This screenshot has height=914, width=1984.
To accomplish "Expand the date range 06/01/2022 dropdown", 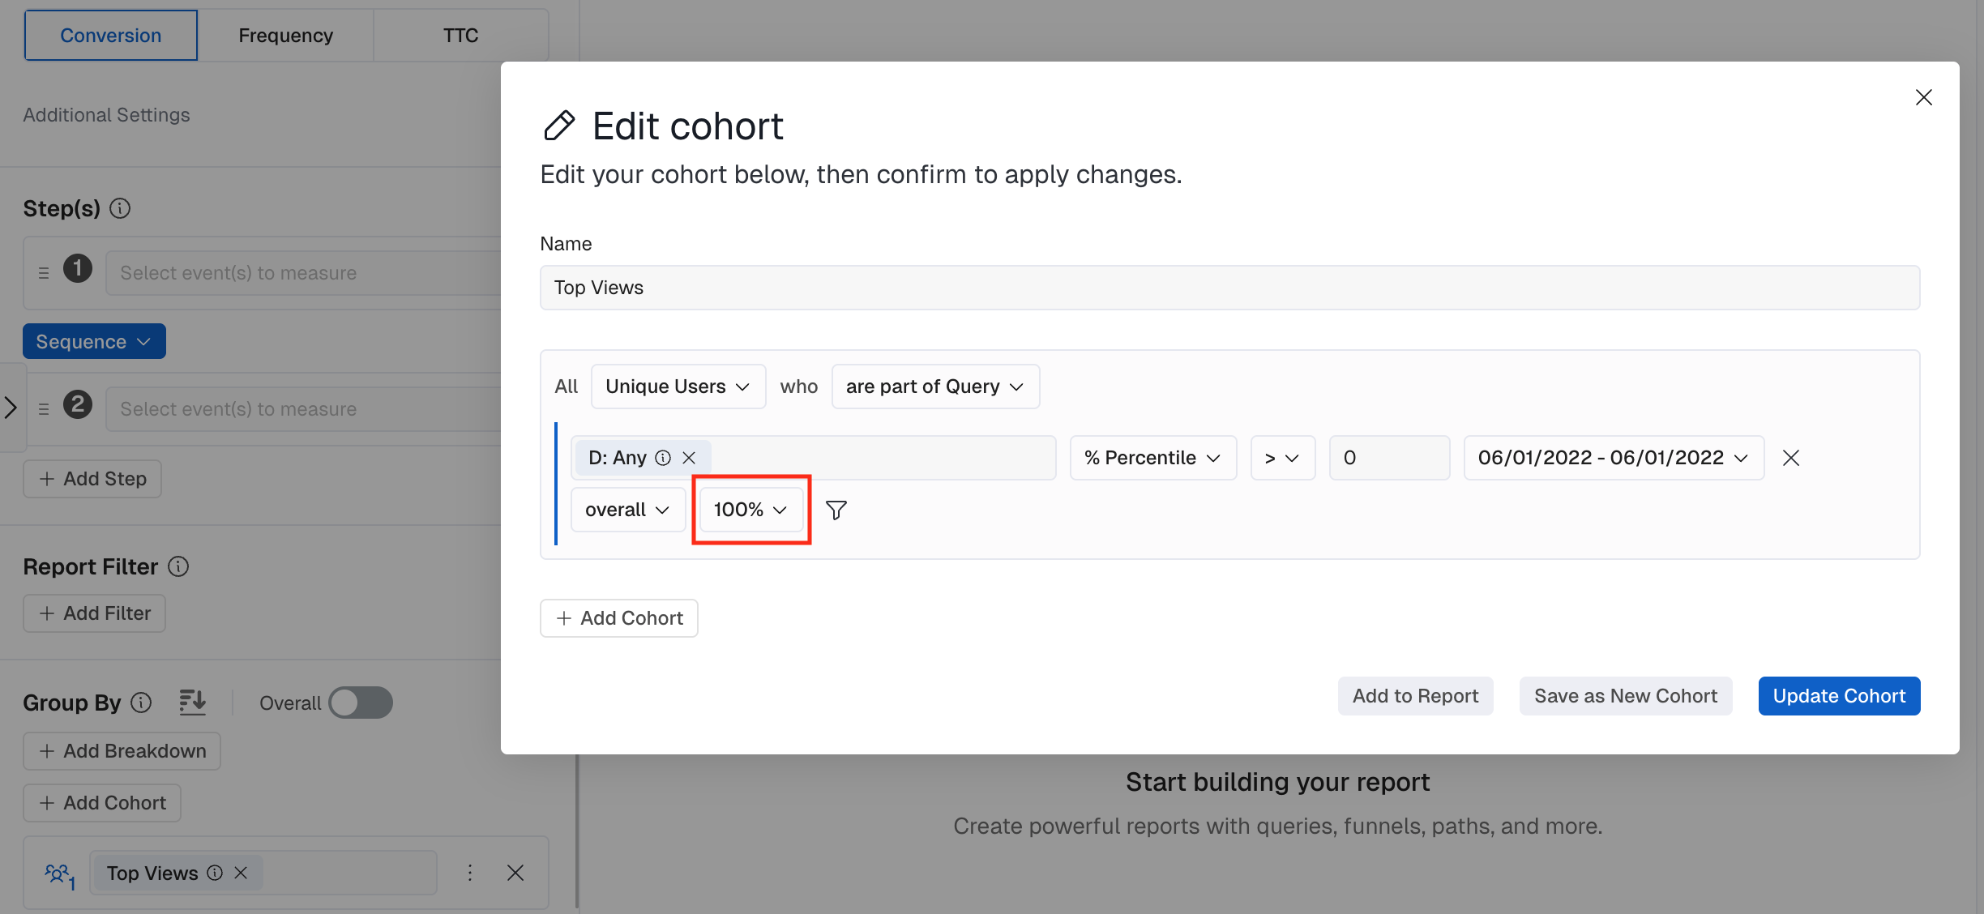I will (x=1613, y=458).
